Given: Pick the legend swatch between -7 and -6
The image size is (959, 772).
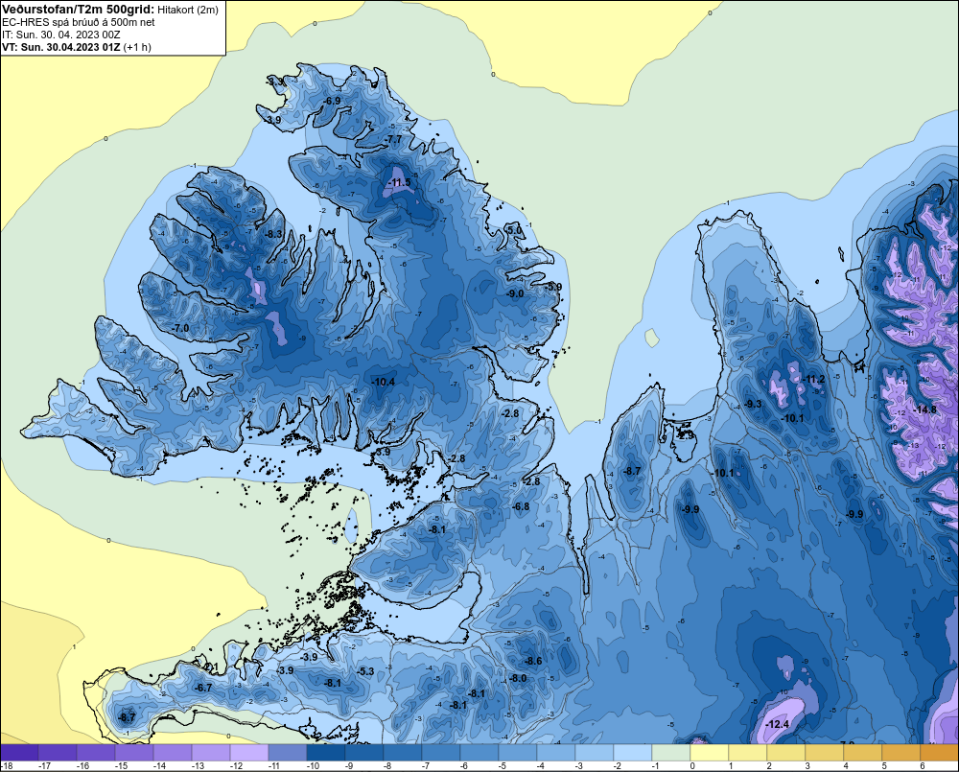Looking at the screenshot, I should point(441,753).
